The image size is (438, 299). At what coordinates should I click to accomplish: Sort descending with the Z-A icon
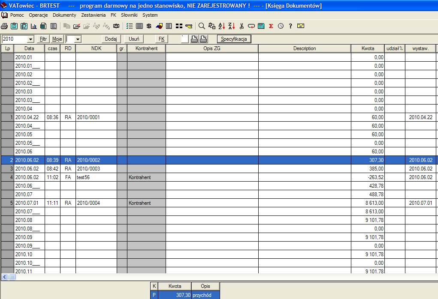pyautogui.click(x=232, y=26)
